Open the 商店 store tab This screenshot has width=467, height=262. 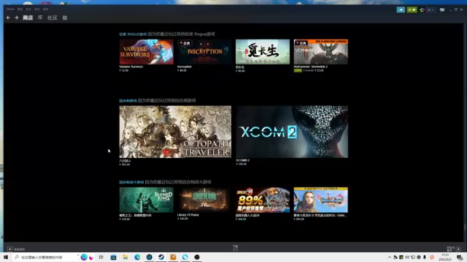tap(27, 18)
